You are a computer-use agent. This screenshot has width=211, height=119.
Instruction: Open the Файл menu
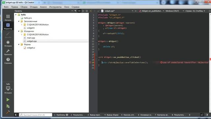coord(6,7)
